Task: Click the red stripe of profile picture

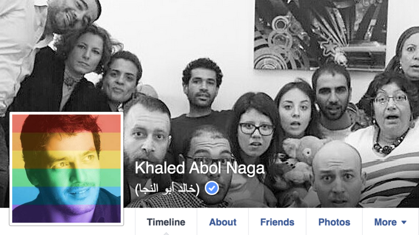Action: 67,124
